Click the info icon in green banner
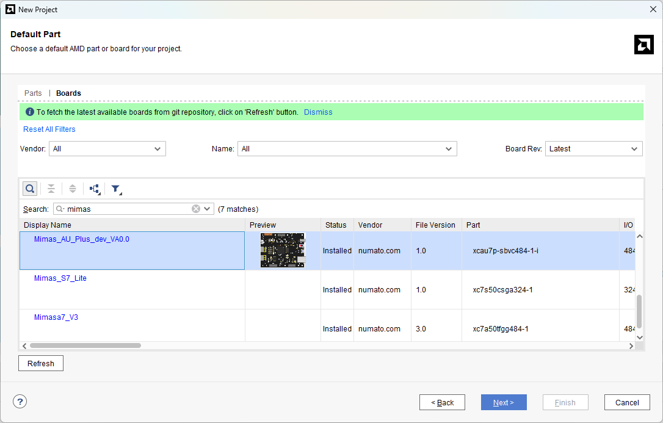This screenshot has height=423, width=663. (x=29, y=112)
